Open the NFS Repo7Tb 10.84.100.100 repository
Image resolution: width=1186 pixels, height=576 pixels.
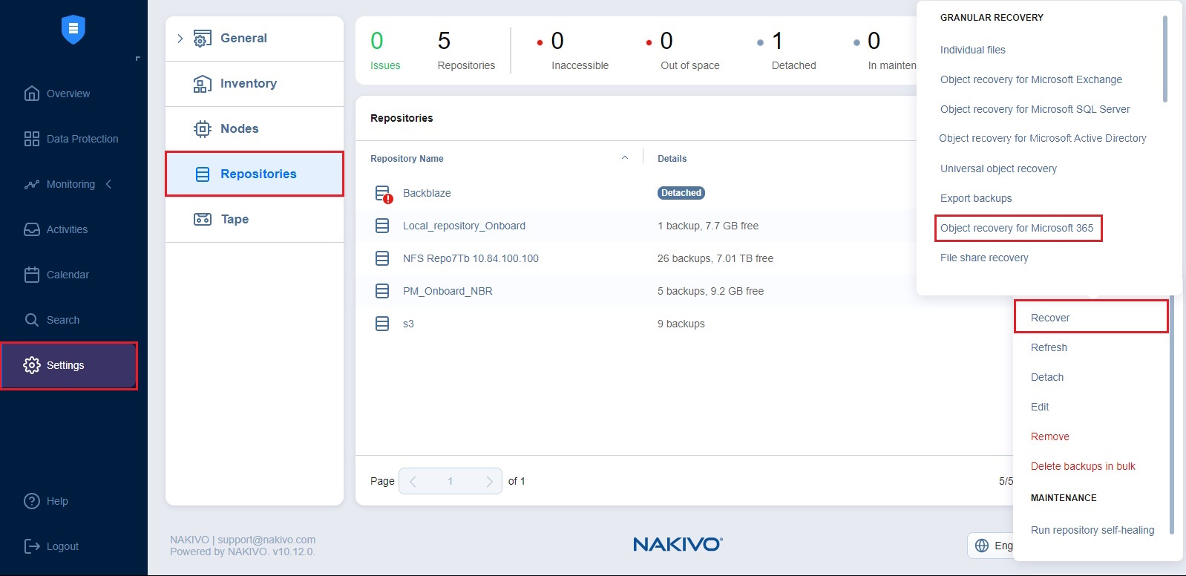pyautogui.click(x=471, y=258)
